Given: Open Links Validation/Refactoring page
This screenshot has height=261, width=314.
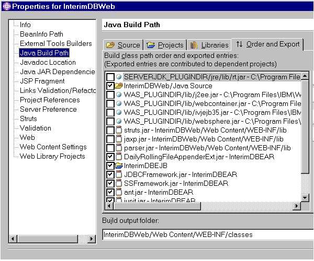Looking at the screenshot, I should 58,90.
